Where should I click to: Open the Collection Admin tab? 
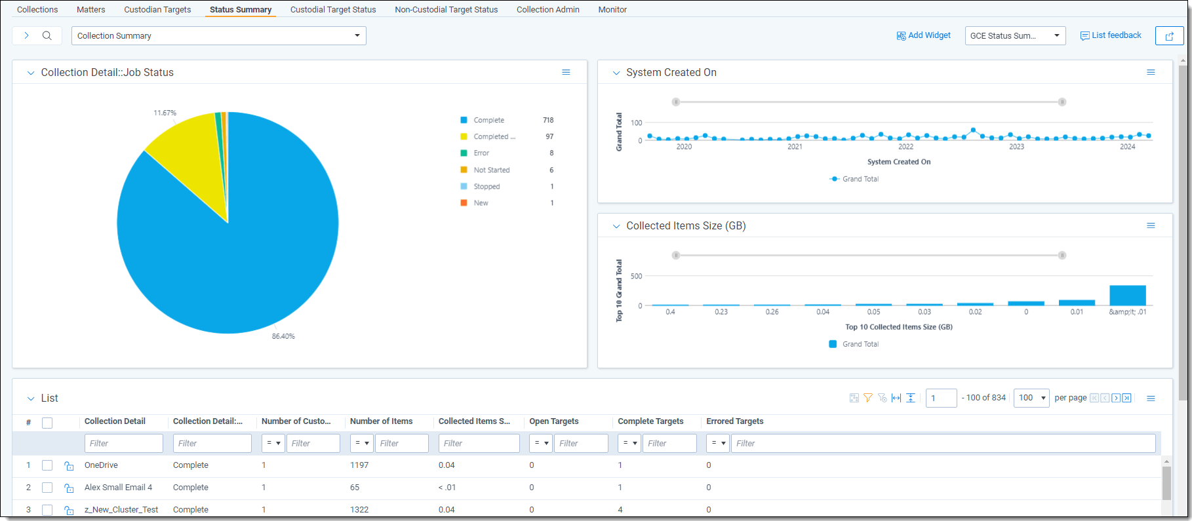click(x=548, y=9)
